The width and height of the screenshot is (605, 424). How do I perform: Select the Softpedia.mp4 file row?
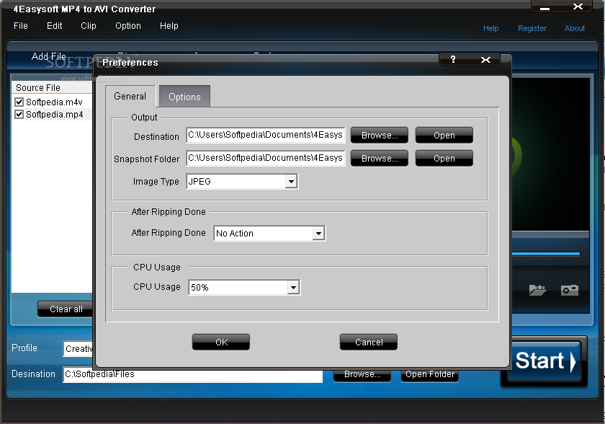53,115
